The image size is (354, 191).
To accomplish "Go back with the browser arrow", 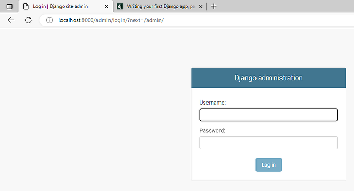I will [11, 20].
